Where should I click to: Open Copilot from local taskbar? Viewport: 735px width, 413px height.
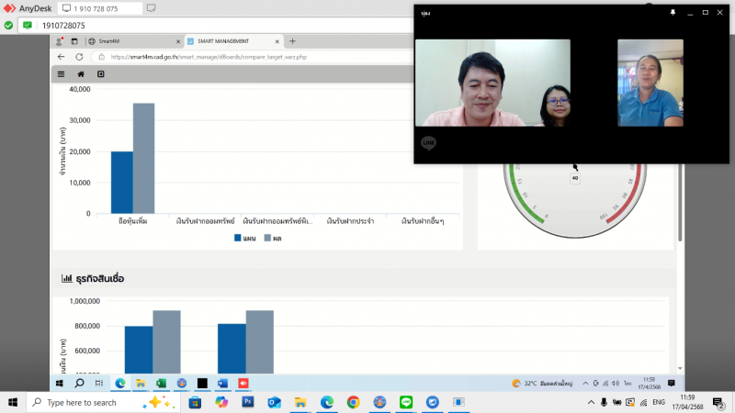point(221,402)
